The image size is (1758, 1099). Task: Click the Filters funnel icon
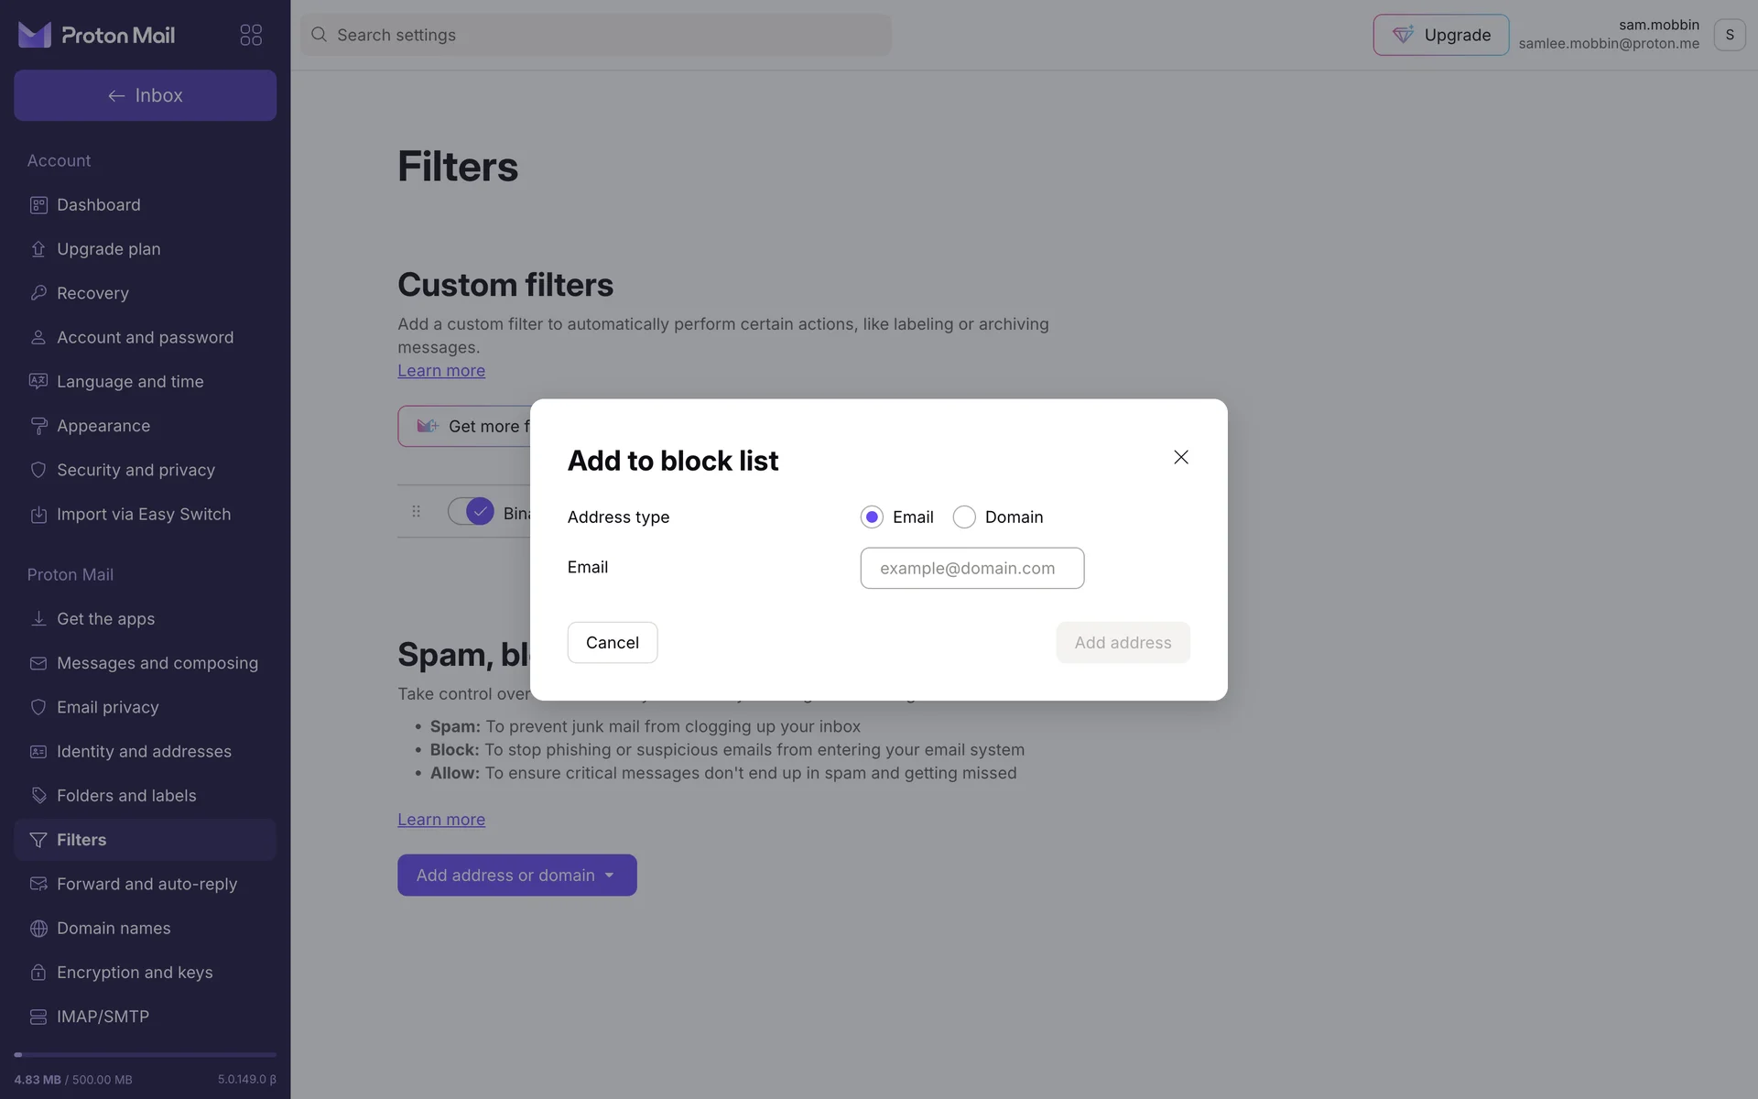coord(38,840)
